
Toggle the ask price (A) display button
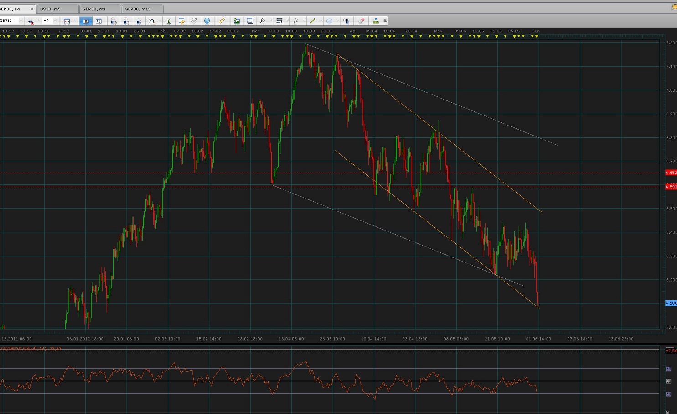[x=98, y=21]
